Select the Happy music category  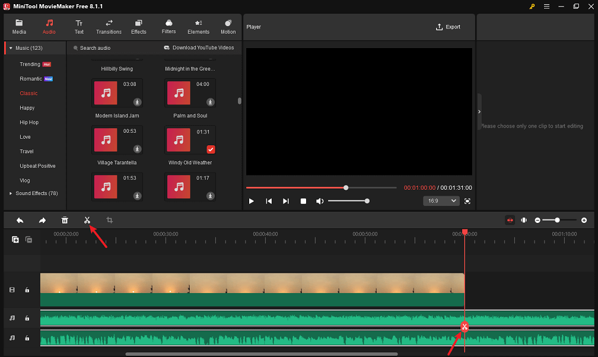coord(27,108)
